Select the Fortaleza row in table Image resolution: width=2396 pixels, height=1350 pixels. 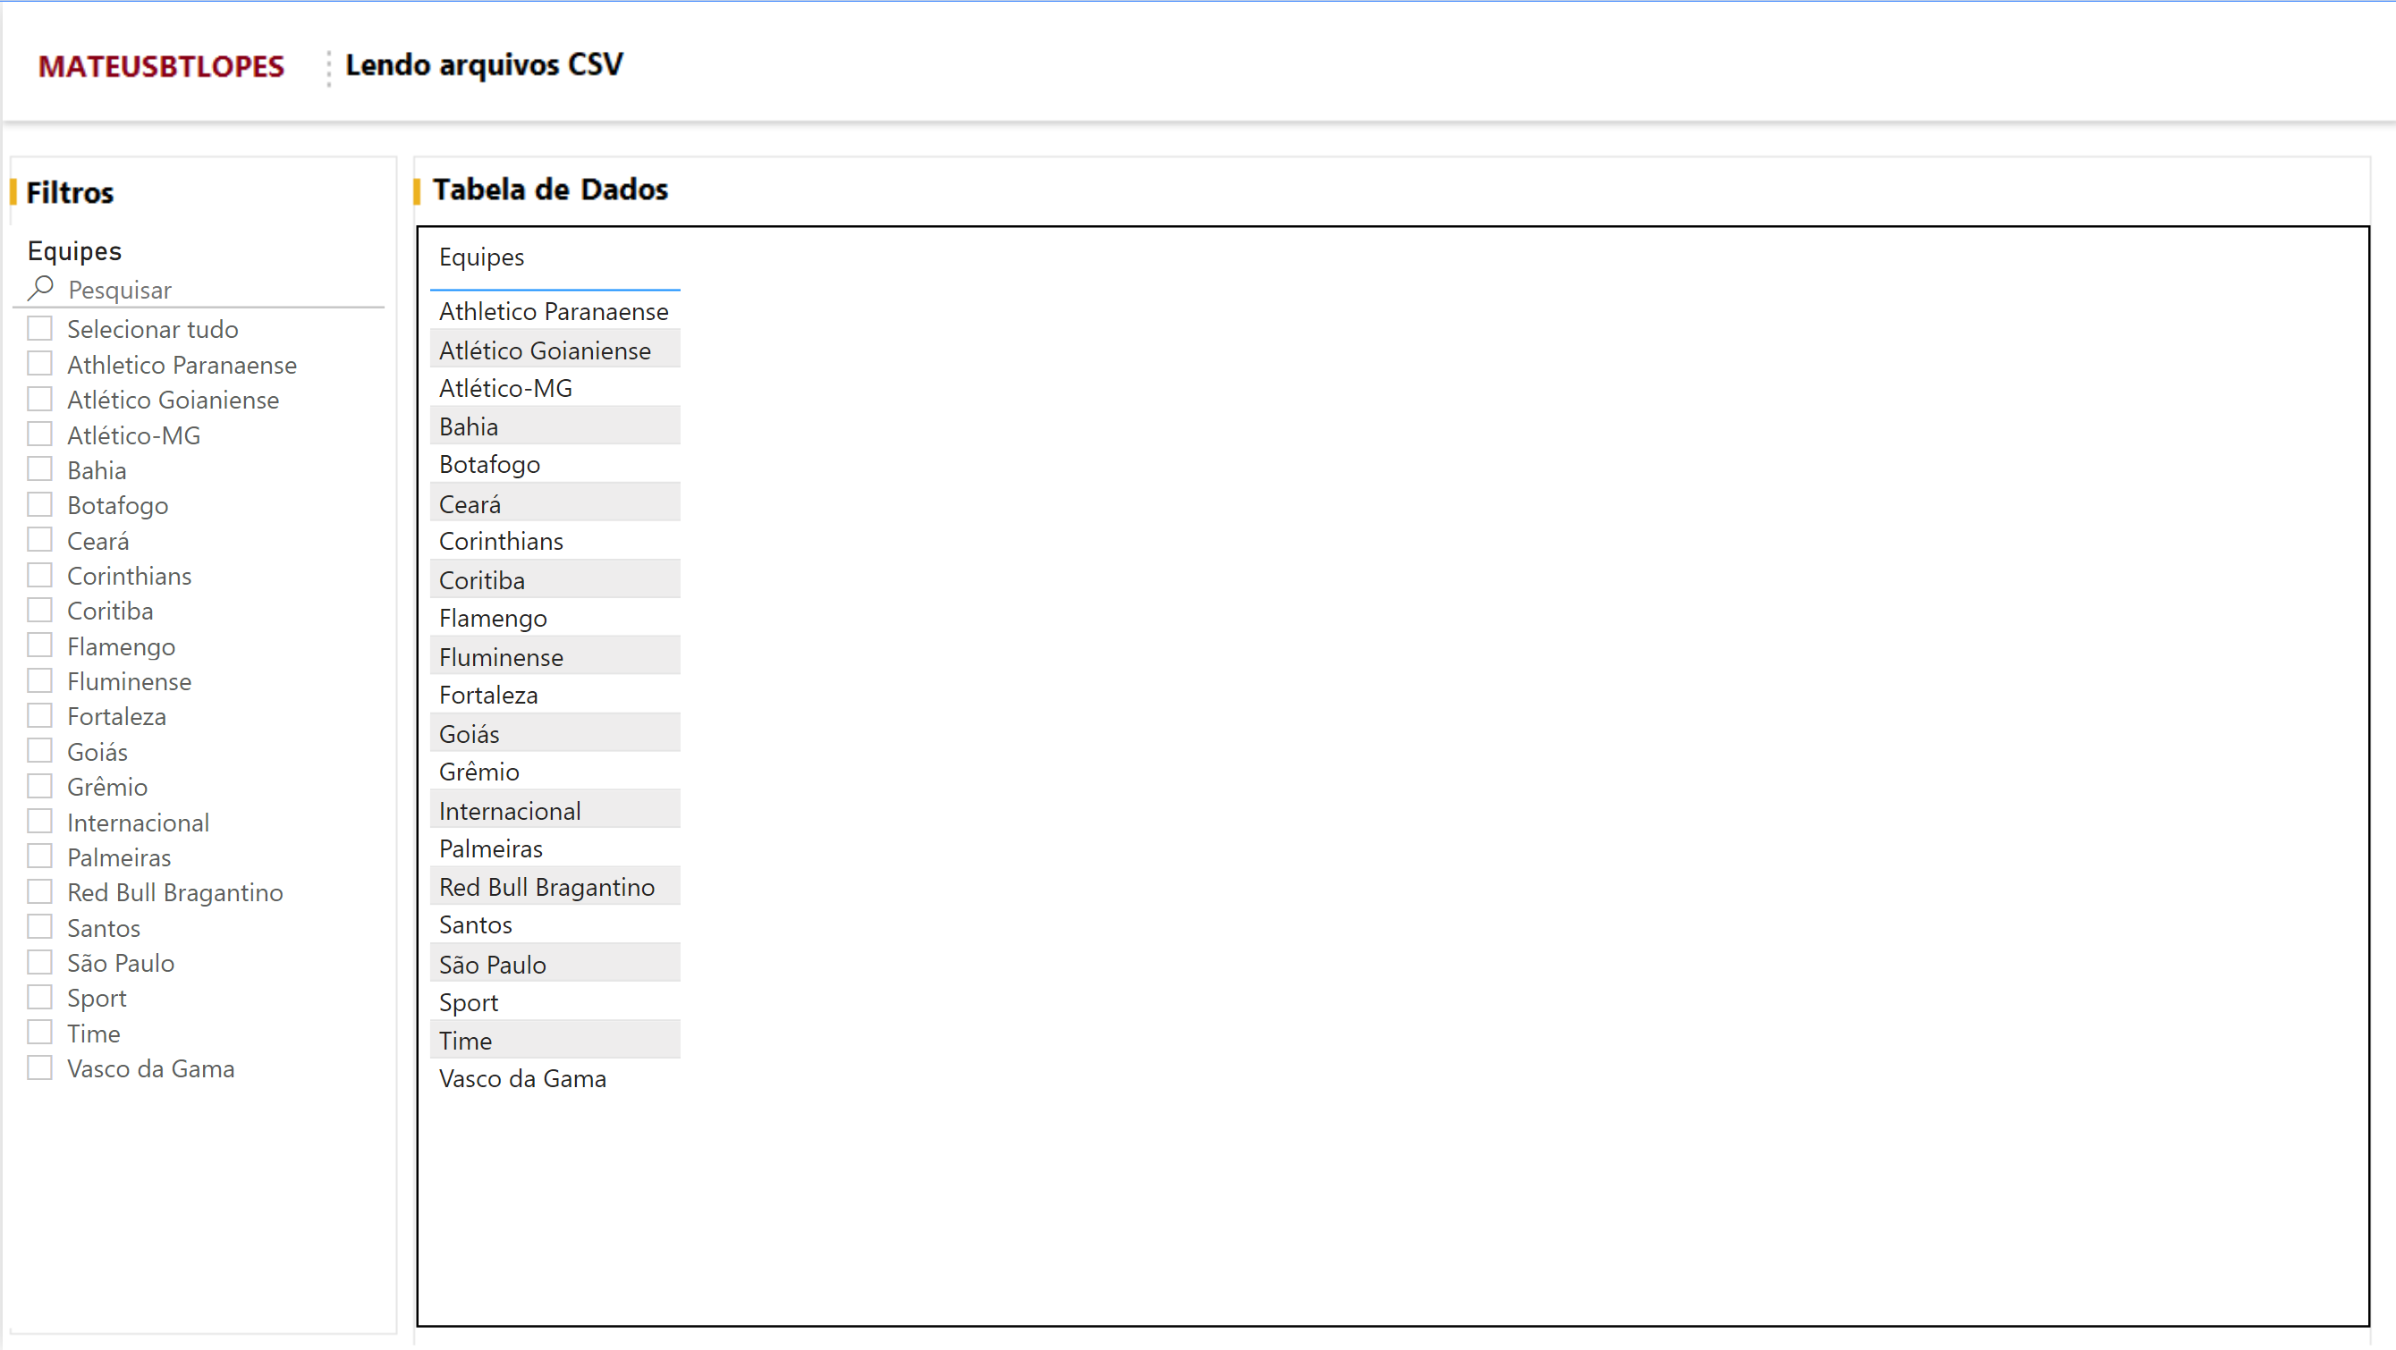(488, 695)
